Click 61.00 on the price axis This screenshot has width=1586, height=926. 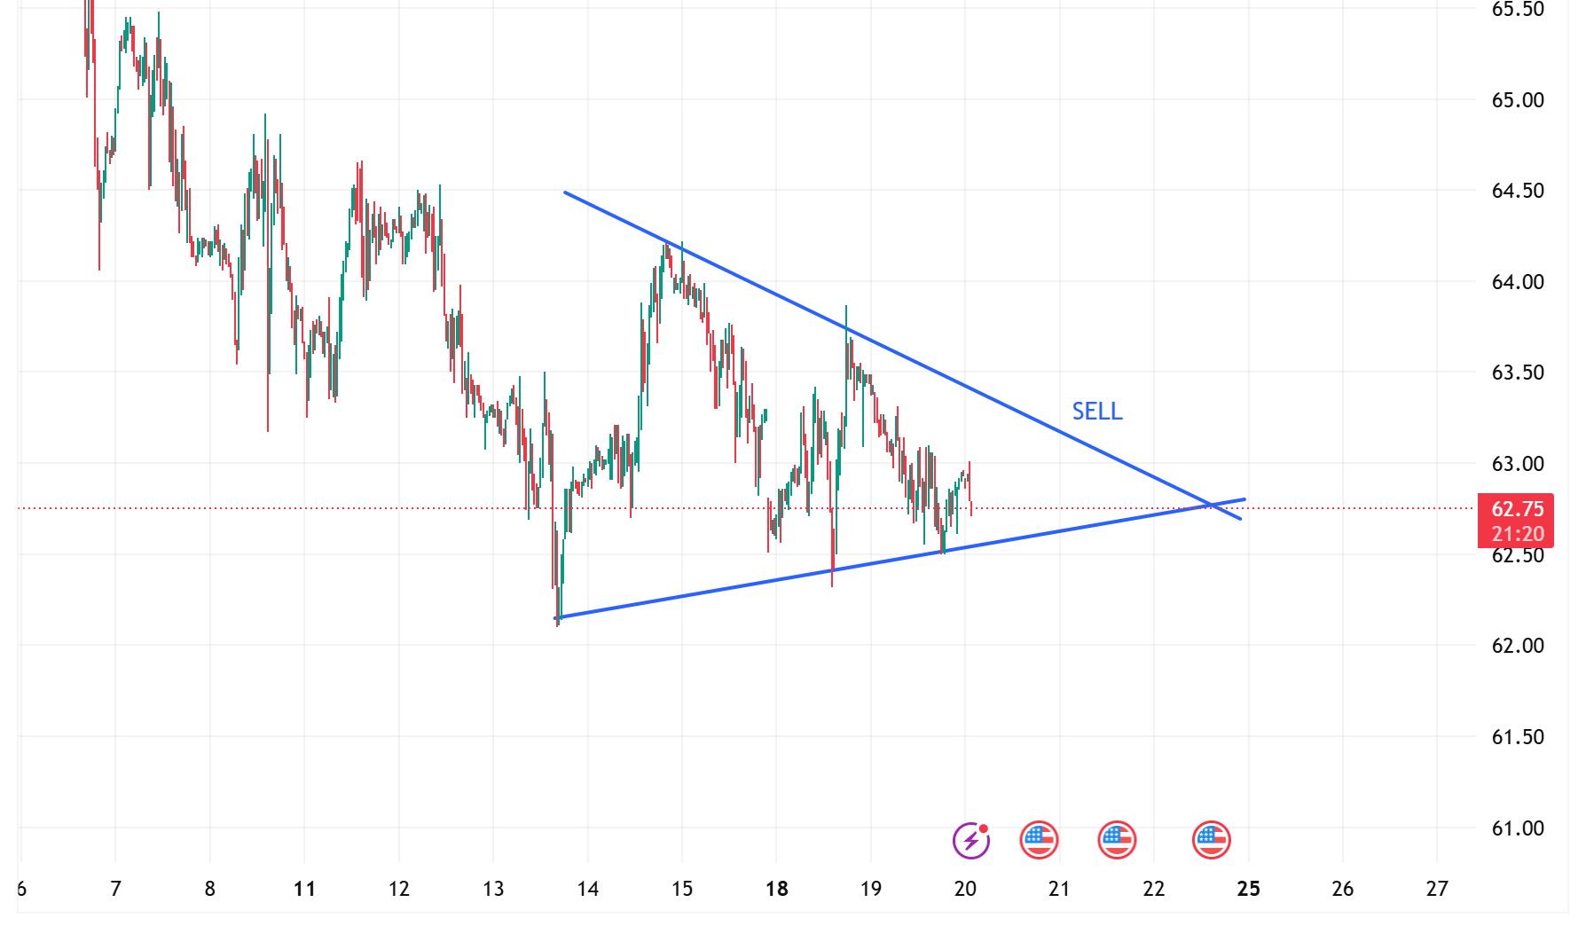(x=1517, y=828)
